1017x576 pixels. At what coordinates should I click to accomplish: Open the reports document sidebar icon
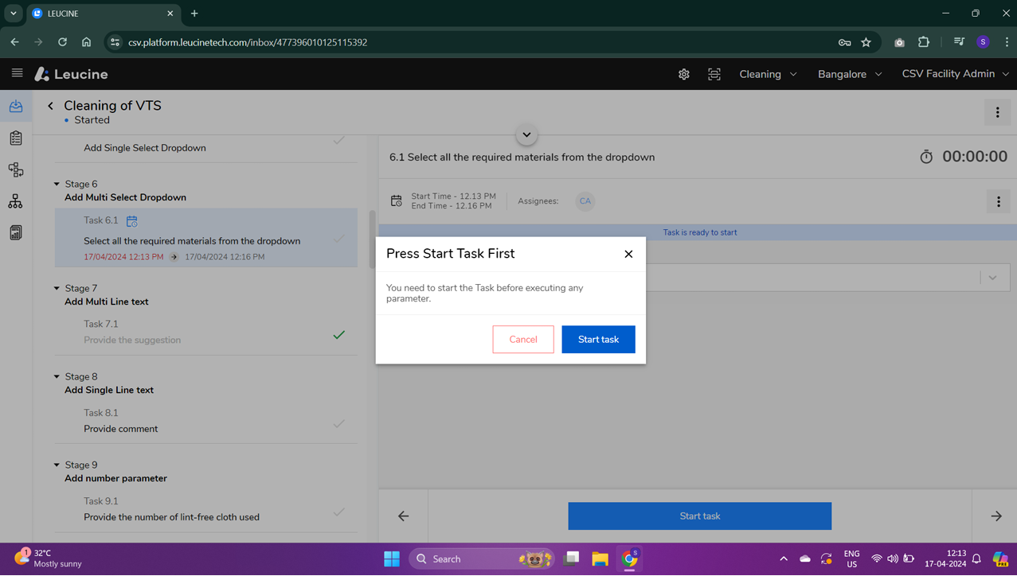[x=15, y=232]
